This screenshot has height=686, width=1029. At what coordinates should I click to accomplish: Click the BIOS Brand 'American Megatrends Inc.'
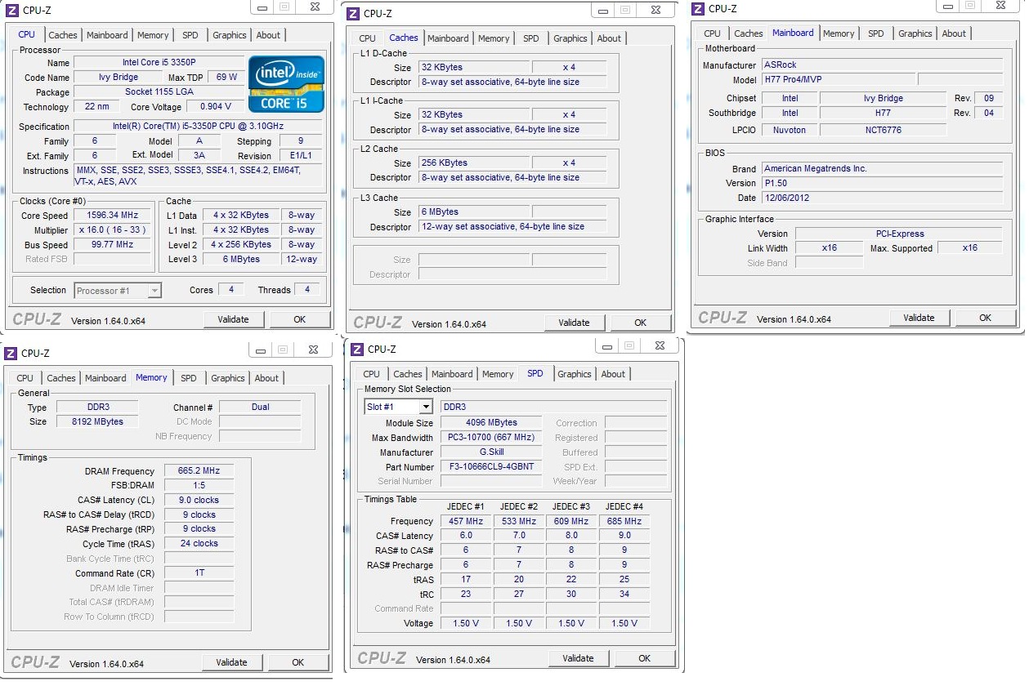881,168
